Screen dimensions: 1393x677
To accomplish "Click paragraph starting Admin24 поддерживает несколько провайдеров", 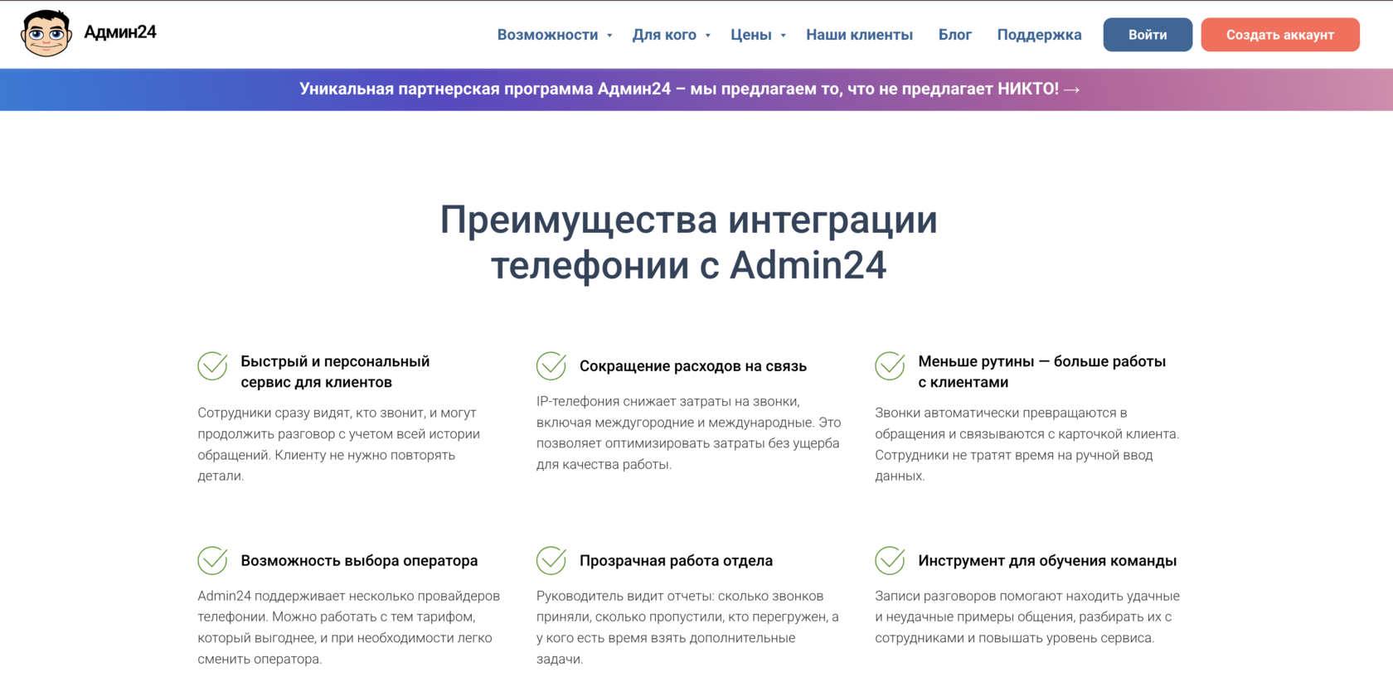I will (x=348, y=627).
